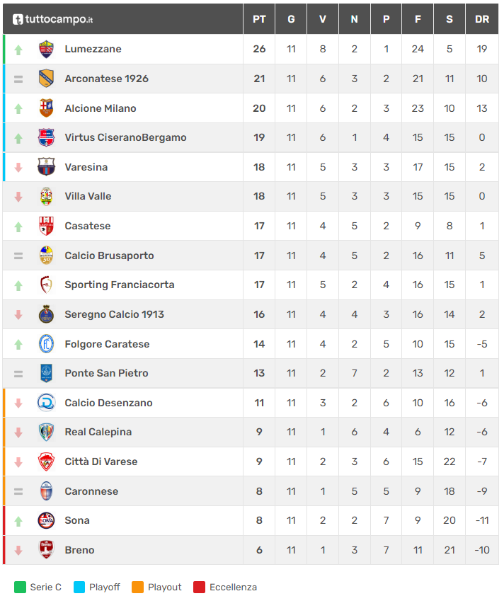Click the tuttocampo.it logo

pos(53,19)
